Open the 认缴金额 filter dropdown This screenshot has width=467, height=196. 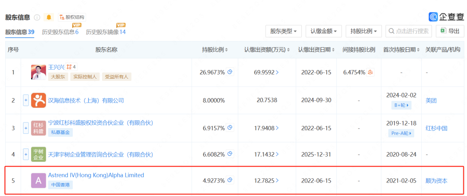tap(323, 31)
